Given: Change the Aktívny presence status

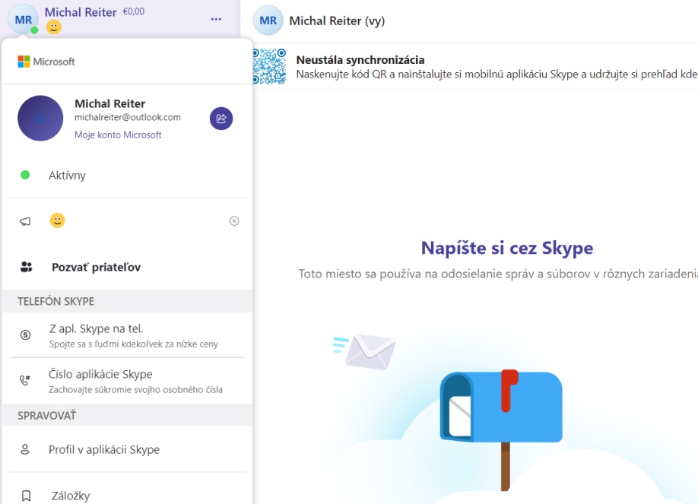Looking at the screenshot, I should [67, 176].
